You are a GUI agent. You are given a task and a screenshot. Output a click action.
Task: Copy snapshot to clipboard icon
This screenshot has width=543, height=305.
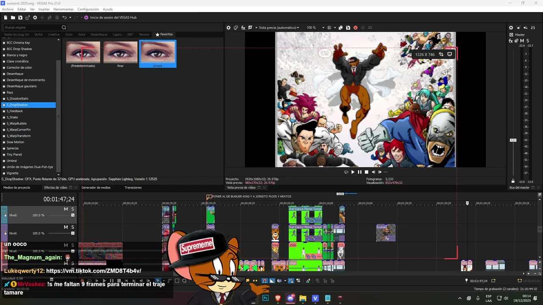[341, 28]
